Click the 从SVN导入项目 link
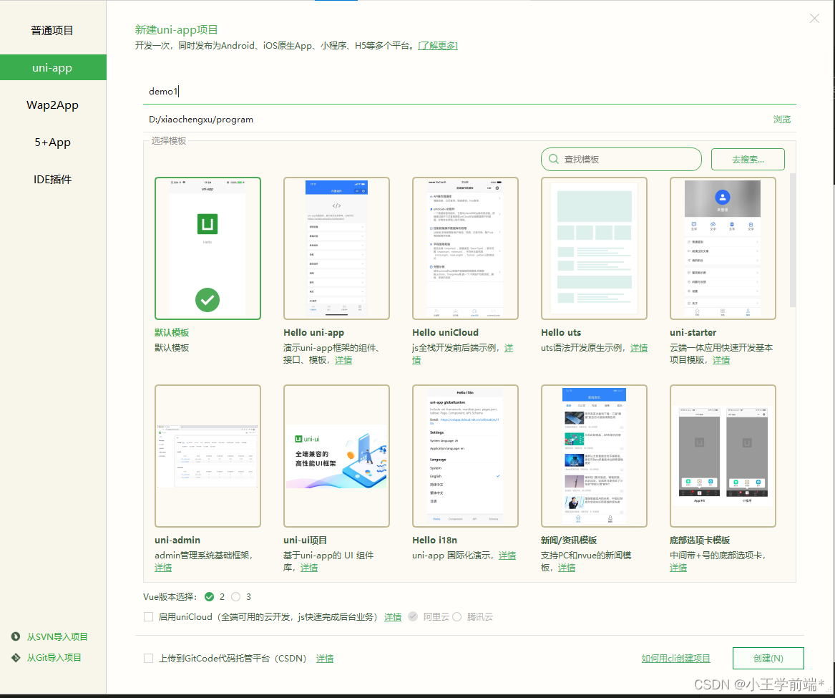The image size is (835, 698). point(57,636)
